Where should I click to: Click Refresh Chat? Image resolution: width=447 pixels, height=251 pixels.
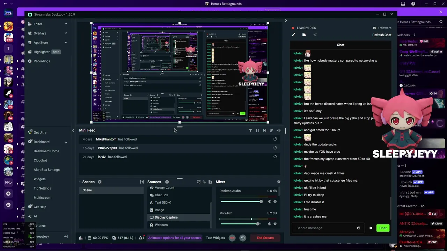click(x=382, y=35)
